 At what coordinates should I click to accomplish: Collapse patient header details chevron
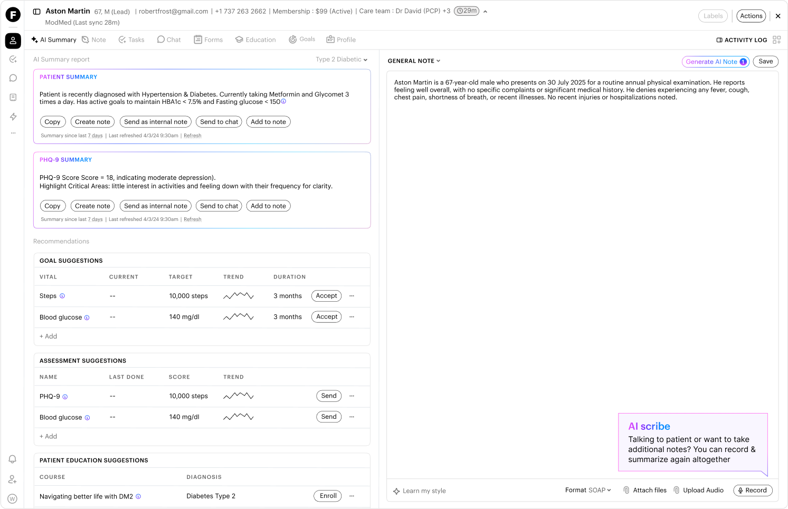coord(486,12)
